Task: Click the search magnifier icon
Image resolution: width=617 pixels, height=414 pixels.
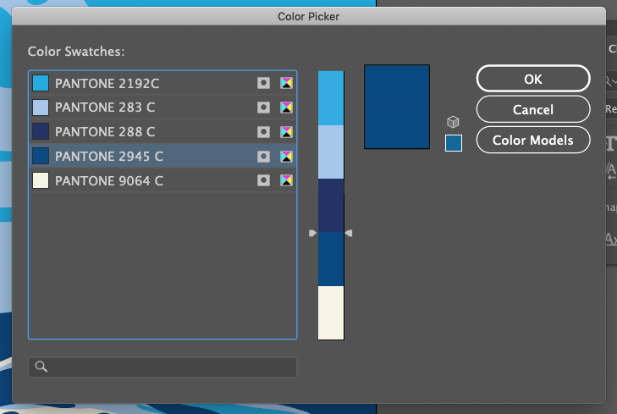Action: point(40,367)
